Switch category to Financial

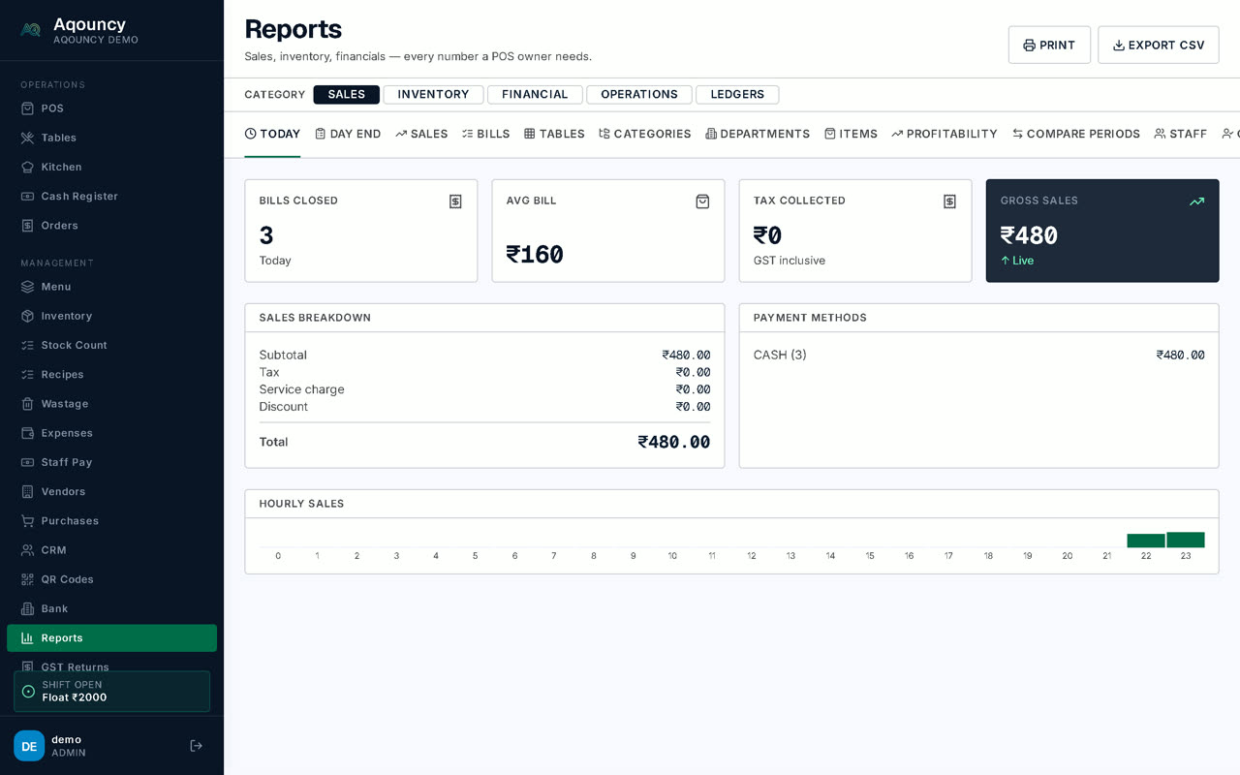(535, 95)
